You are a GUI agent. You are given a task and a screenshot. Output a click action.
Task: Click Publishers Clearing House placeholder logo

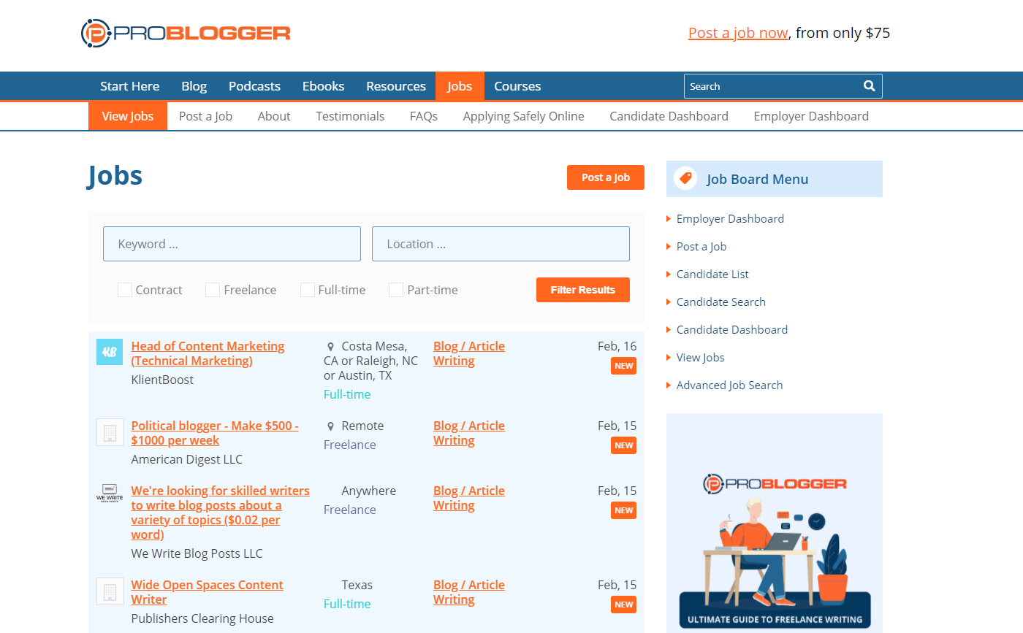point(110,591)
